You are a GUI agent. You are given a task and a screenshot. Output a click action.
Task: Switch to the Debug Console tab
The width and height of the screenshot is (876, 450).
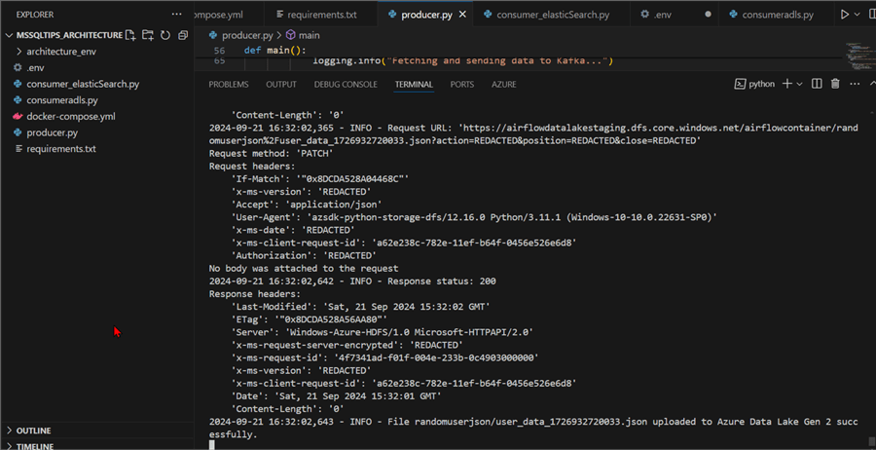tap(346, 85)
